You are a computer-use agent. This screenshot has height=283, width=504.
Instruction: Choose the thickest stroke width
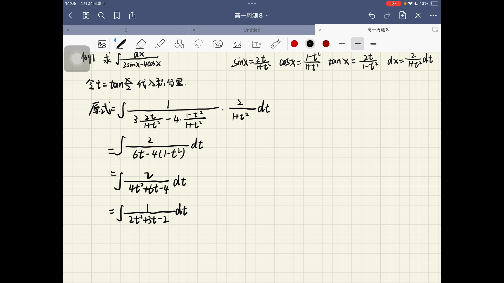tap(373, 44)
